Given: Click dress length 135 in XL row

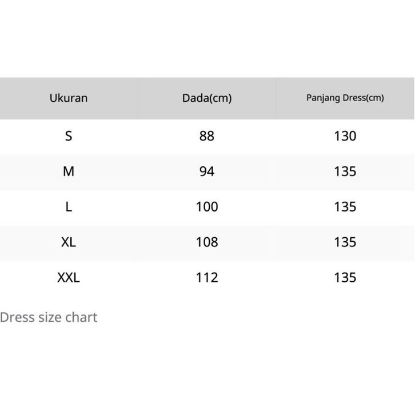Looking at the screenshot, I should 345,242.
